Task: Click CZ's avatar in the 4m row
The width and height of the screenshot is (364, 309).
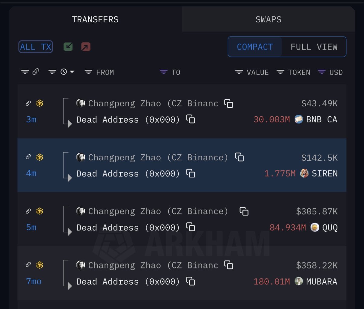Action: [x=81, y=157]
